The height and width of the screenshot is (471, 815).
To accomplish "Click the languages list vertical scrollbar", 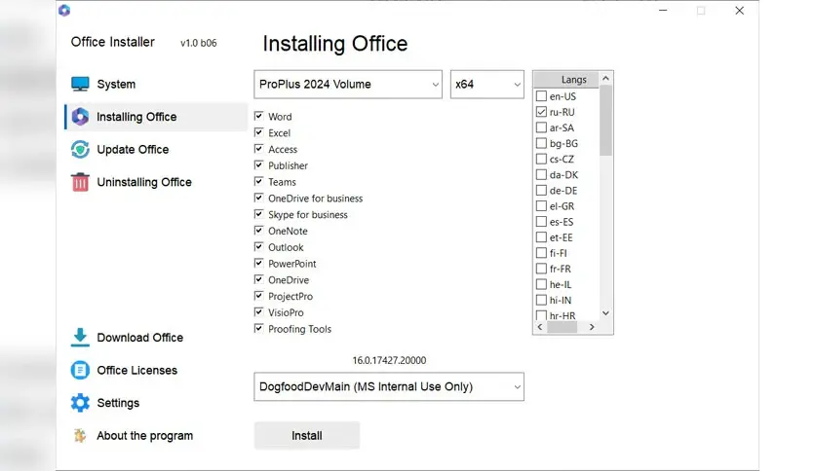I will coord(605,195).
